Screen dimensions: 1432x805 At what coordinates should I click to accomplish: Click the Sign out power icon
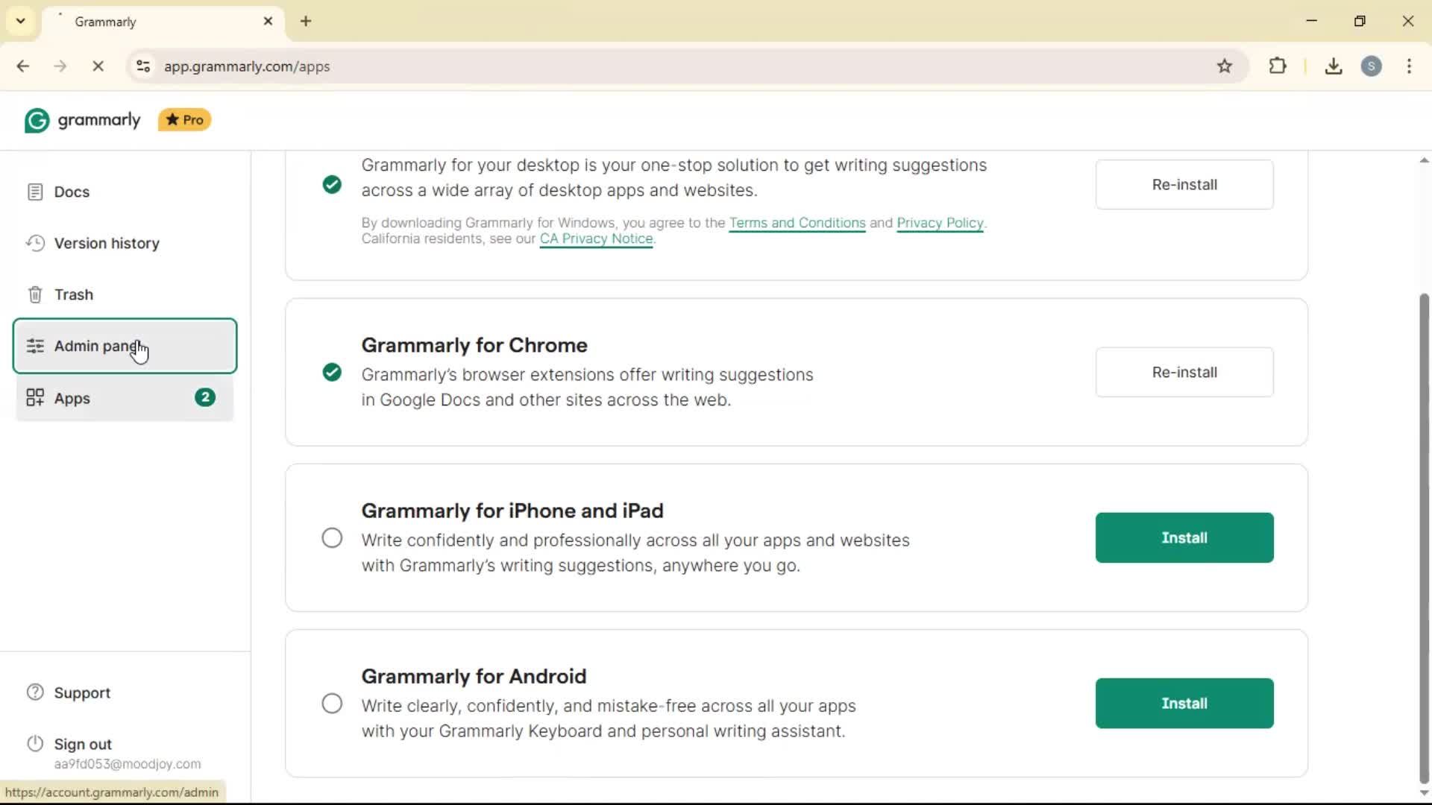click(35, 744)
